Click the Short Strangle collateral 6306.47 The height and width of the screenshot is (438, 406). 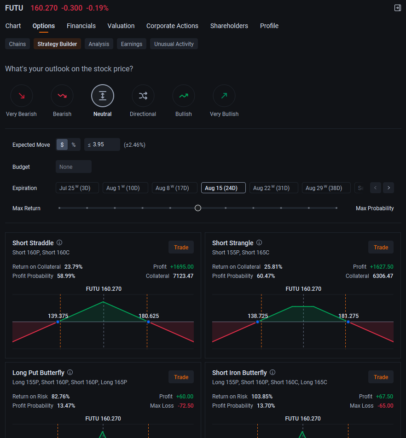point(383,276)
